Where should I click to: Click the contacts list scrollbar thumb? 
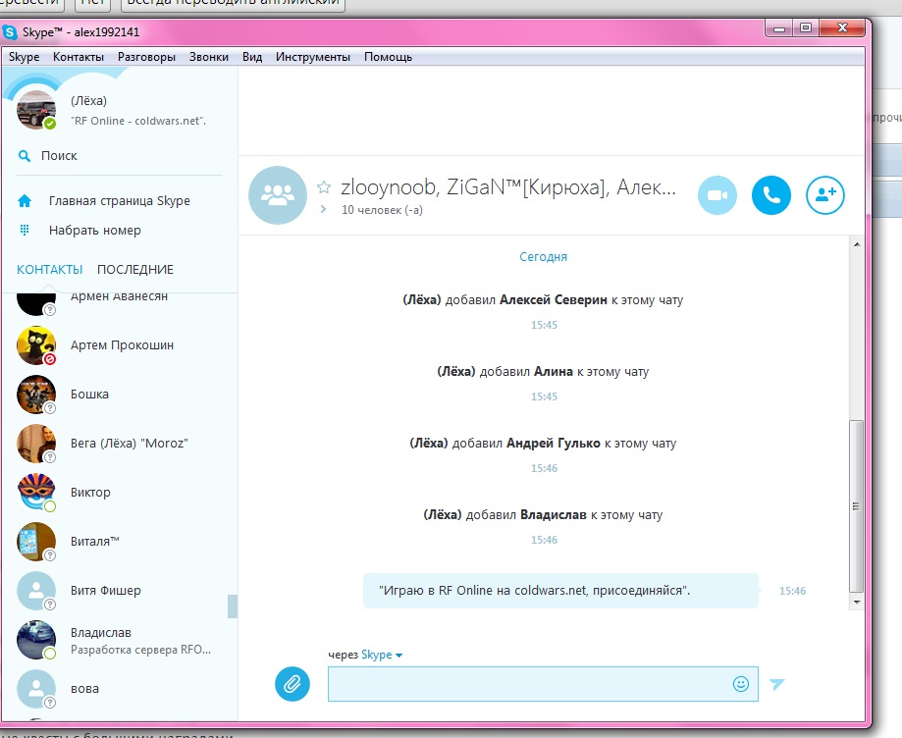click(x=233, y=606)
